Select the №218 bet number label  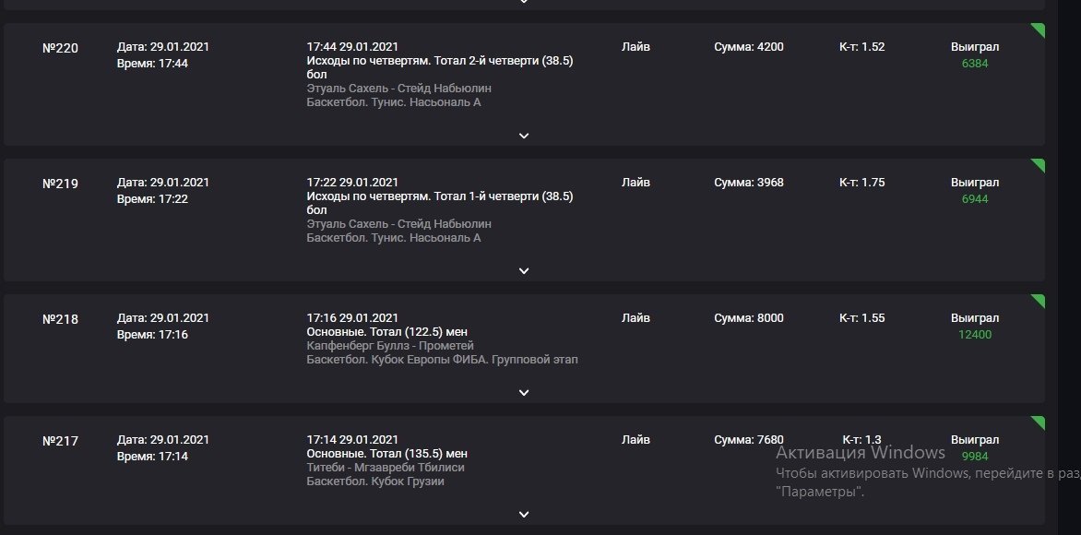pyautogui.click(x=60, y=319)
